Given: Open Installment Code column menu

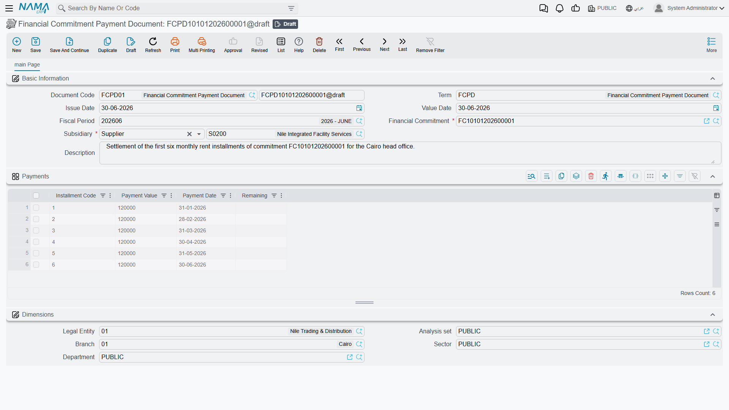Looking at the screenshot, I should (110, 196).
